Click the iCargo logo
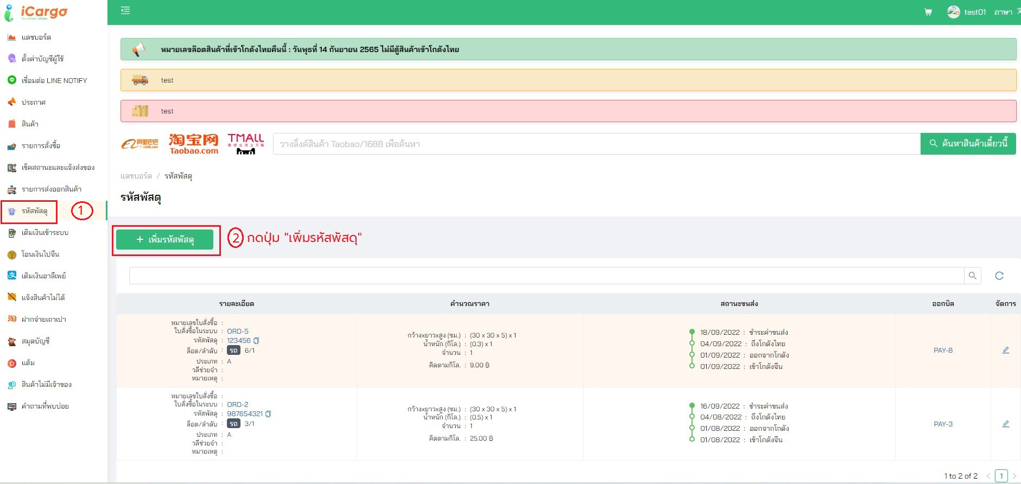The image size is (1021, 484). pos(36,12)
